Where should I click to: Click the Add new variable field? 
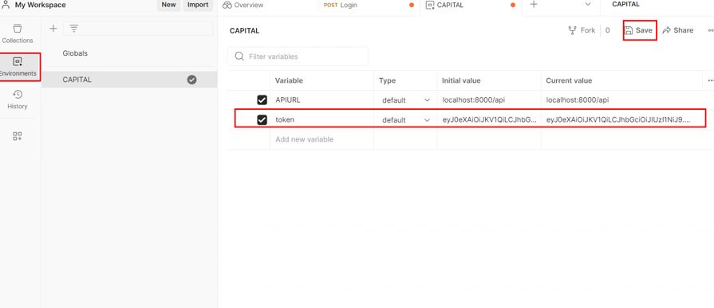coord(321,139)
